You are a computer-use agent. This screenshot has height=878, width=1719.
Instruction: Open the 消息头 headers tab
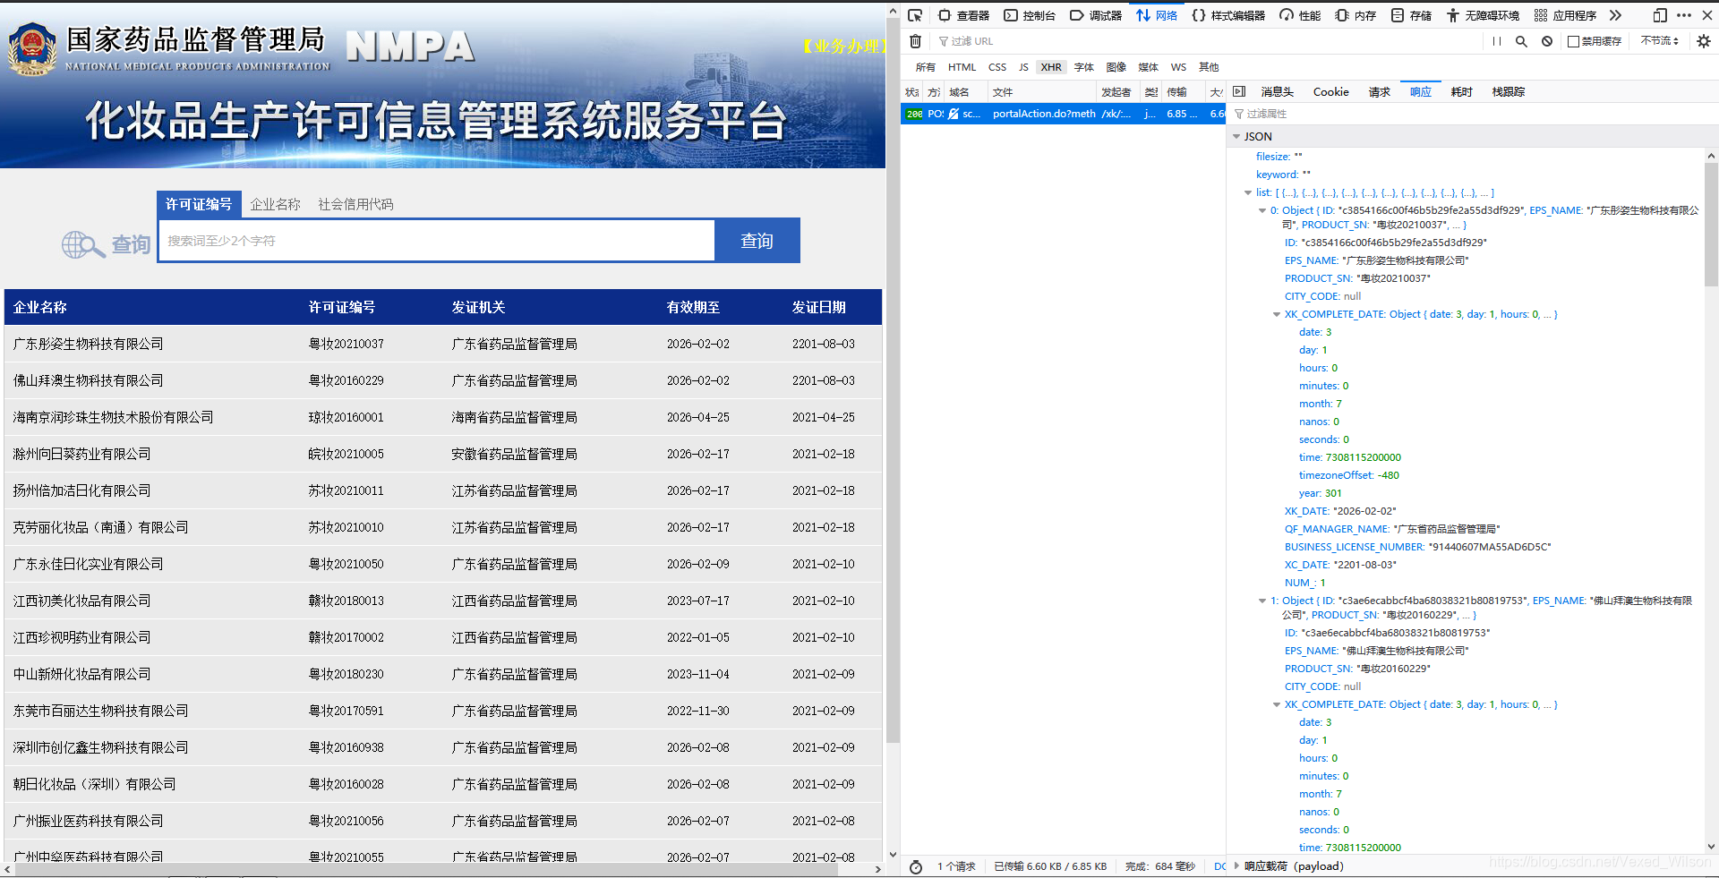tap(1277, 92)
